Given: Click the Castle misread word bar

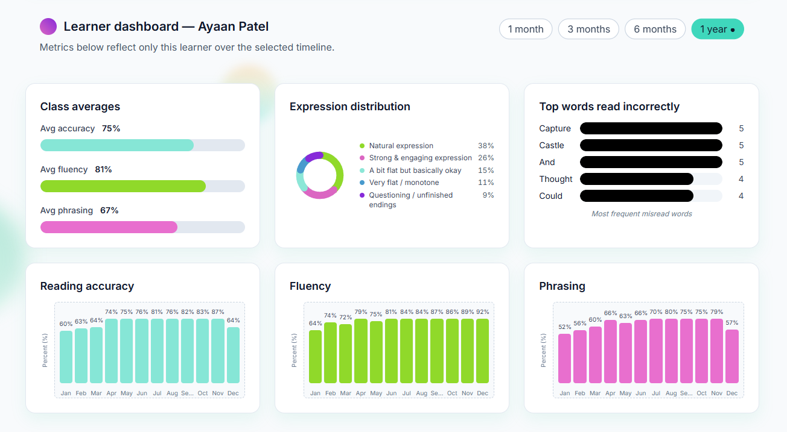Looking at the screenshot, I should (651, 145).
